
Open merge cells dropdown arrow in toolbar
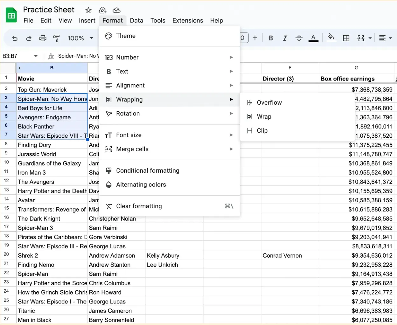pos(370,38)
